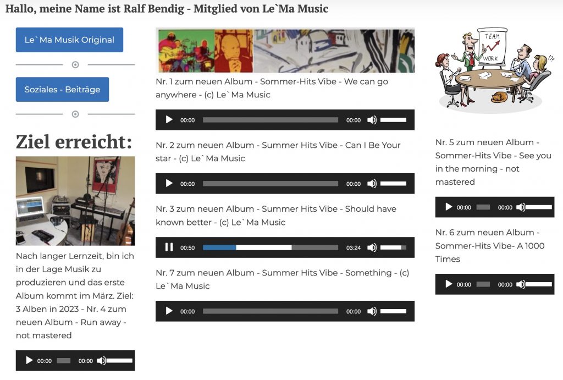Play track Nr. 4 Run away
563x380 pixels.
(x=29, y=360)
